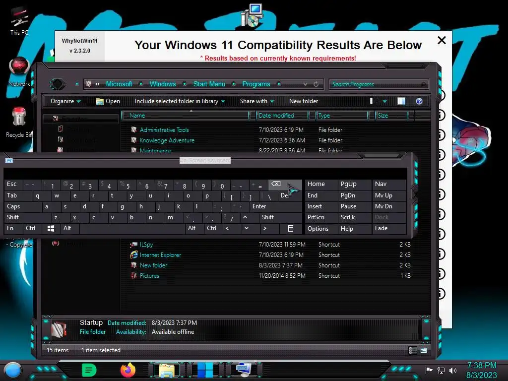Toggle the Fn key on keyboard
The image size is (508, 381).
[x=13, y=228]
